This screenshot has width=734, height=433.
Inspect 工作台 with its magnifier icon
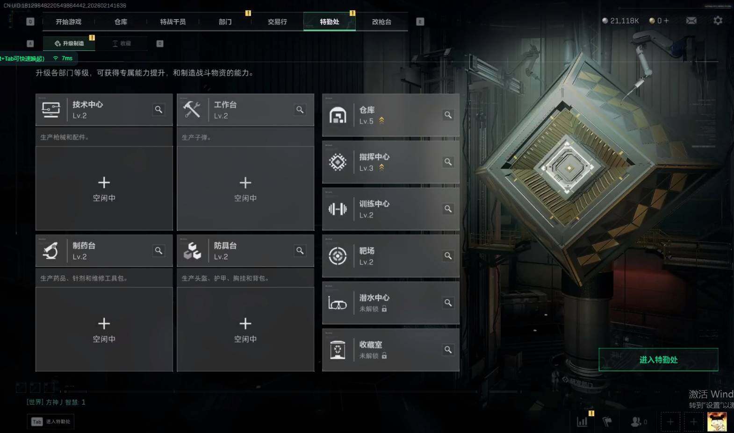coord(300,109)
